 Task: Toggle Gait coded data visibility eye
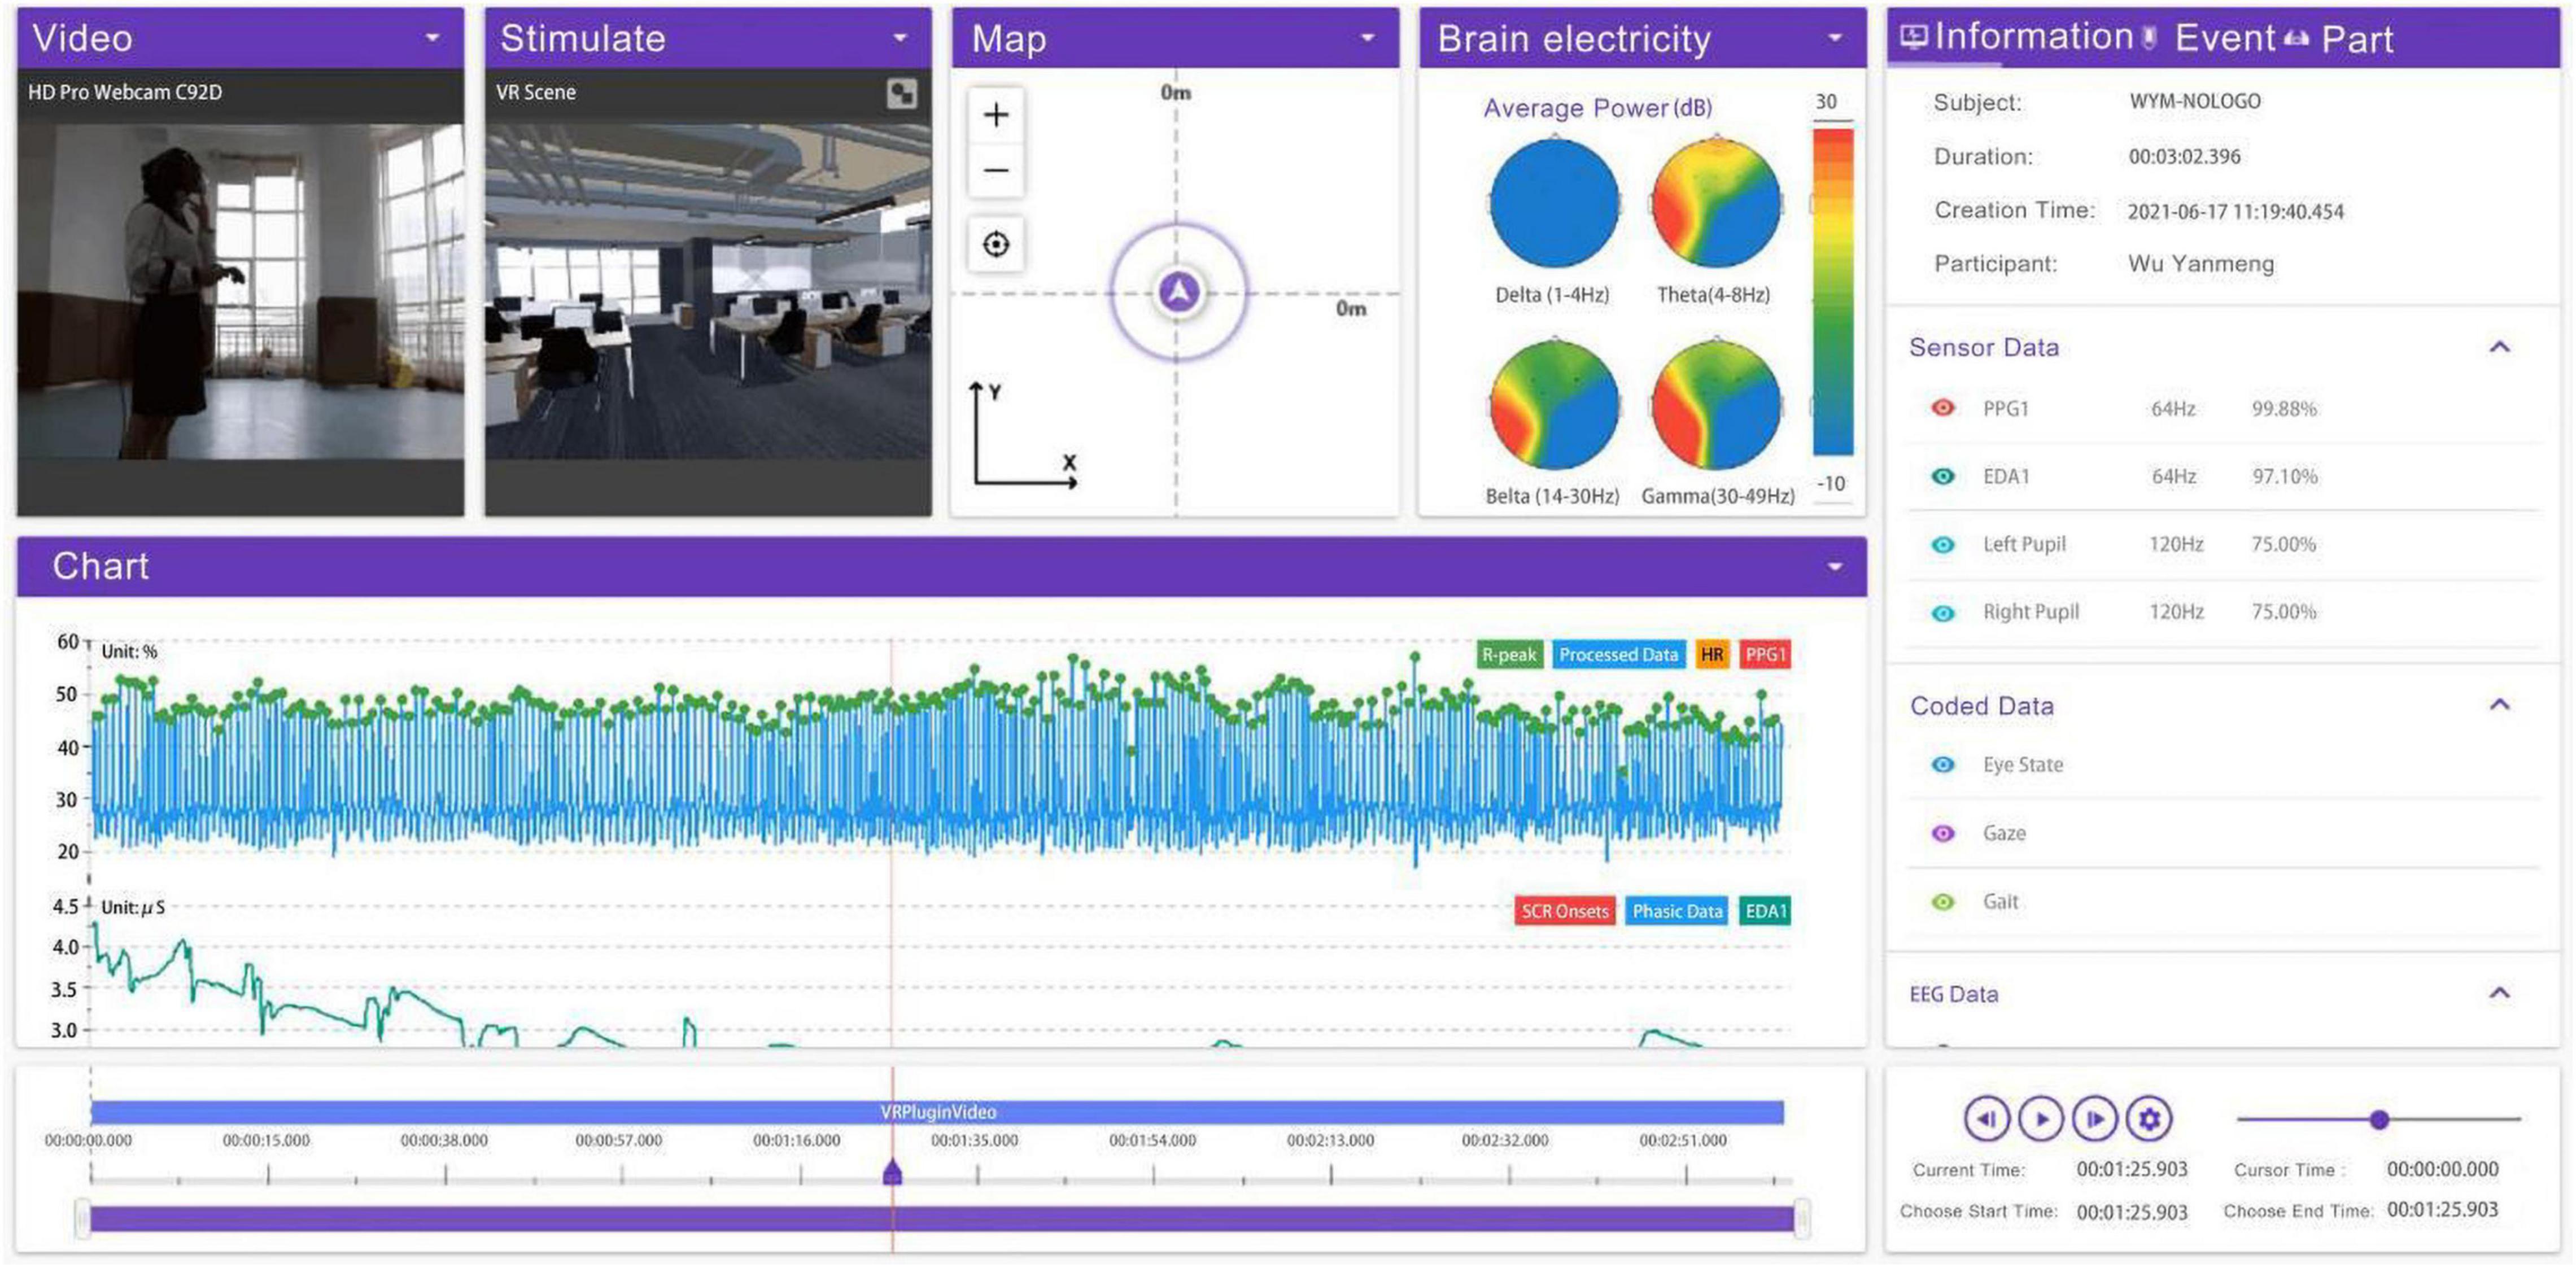pyautogui.click(x=1942, y=901)
